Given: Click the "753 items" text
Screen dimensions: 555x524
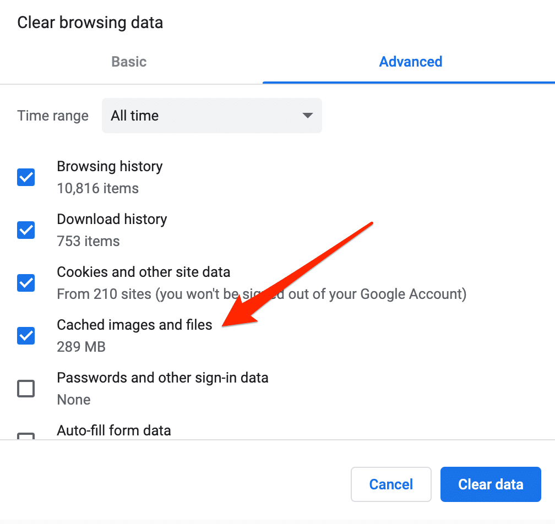Looking at the screenshot, I should [88, 241].
